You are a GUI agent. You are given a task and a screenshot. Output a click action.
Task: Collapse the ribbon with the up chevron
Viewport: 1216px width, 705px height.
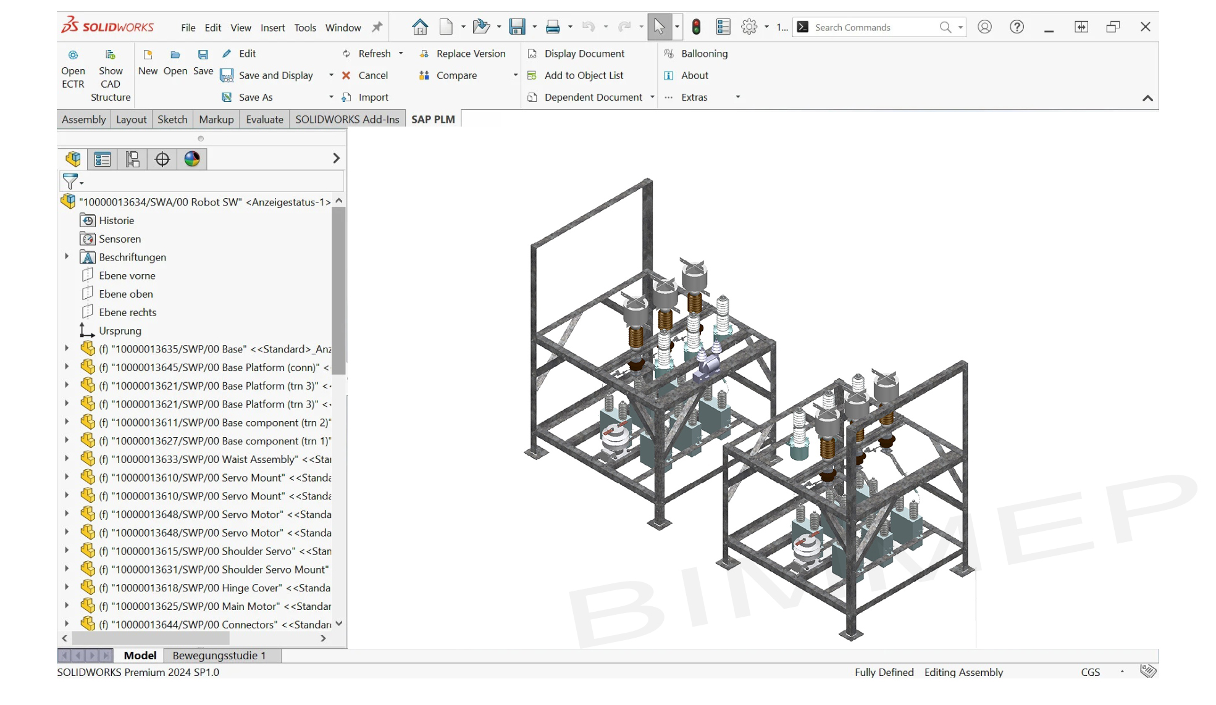pos(1147,98)
